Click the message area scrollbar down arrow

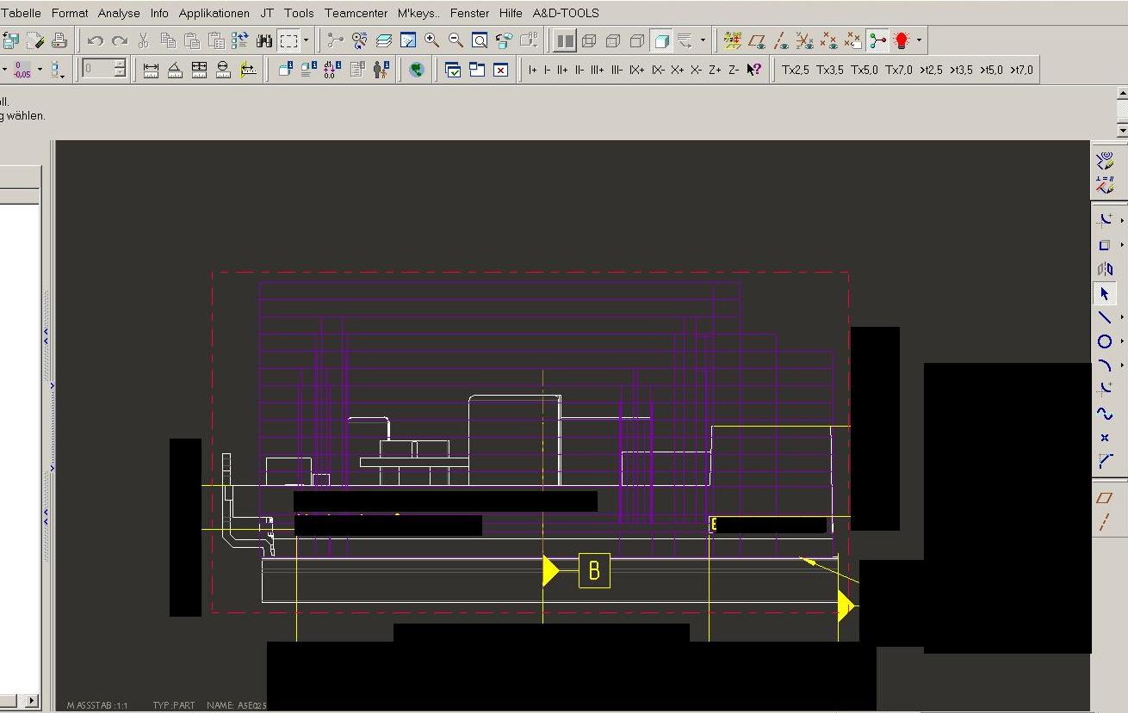(x=1122, y=130)
